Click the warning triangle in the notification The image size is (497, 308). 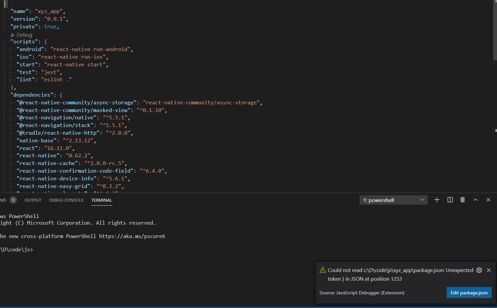(x=322, y=270)
